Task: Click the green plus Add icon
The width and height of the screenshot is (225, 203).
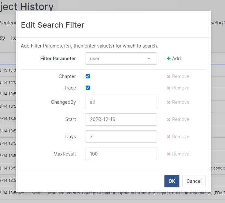Action: tap(169, 59)
